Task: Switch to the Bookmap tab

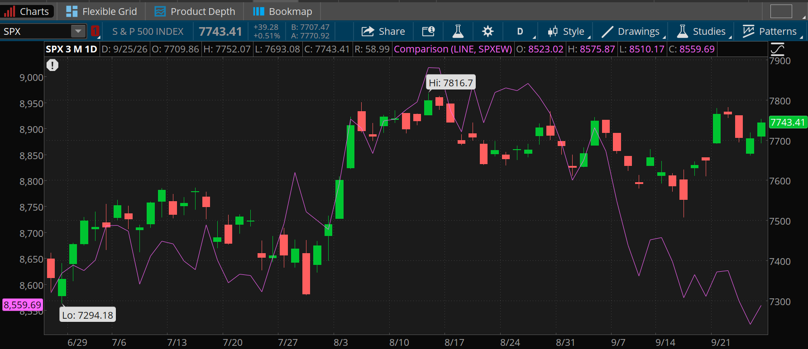Action: click(x=282, y=11)
